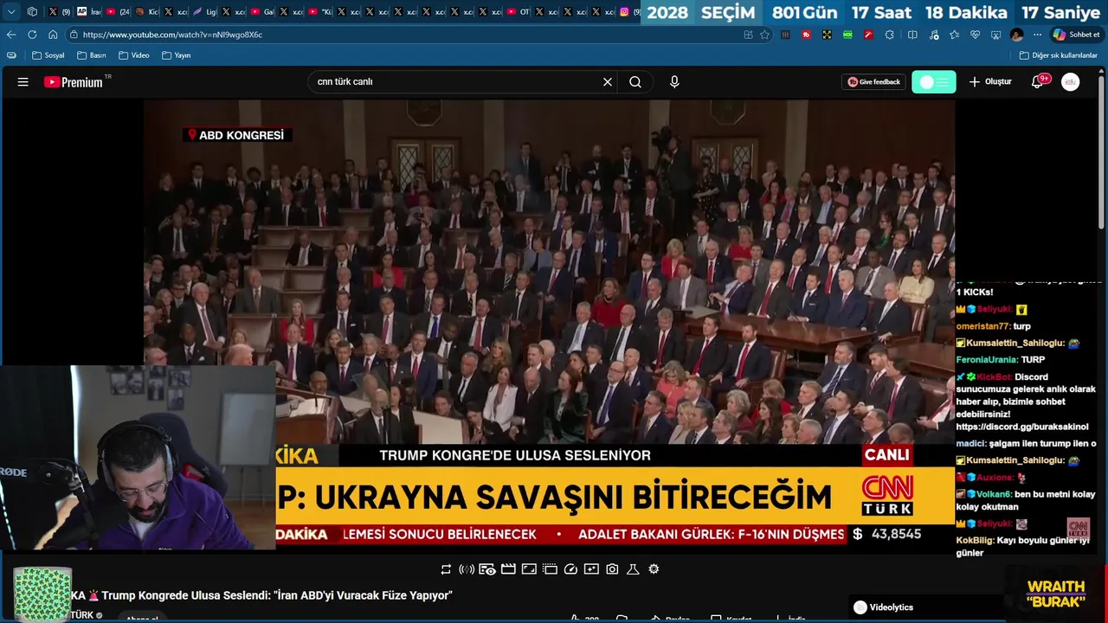The image size is (1108, 623).
Task: Switch to the OT YouTube tab
Action: (518, 12)
